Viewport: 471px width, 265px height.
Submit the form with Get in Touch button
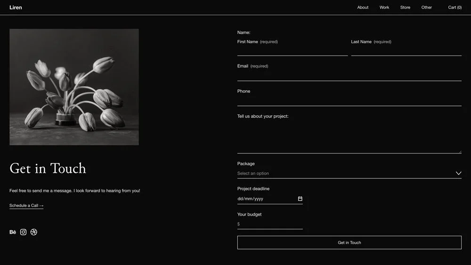pos(349,242)
